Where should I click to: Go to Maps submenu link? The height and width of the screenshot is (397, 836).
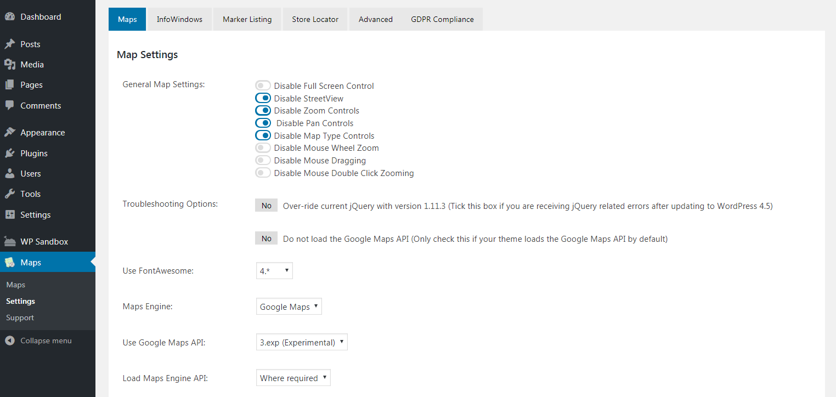(x=16, y=285)
